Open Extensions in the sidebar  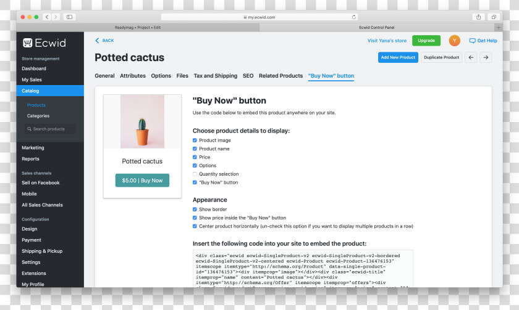pos(34,274)
